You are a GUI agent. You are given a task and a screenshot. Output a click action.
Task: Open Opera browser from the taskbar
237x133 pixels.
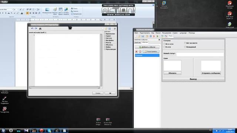click(x=11, y=130)
